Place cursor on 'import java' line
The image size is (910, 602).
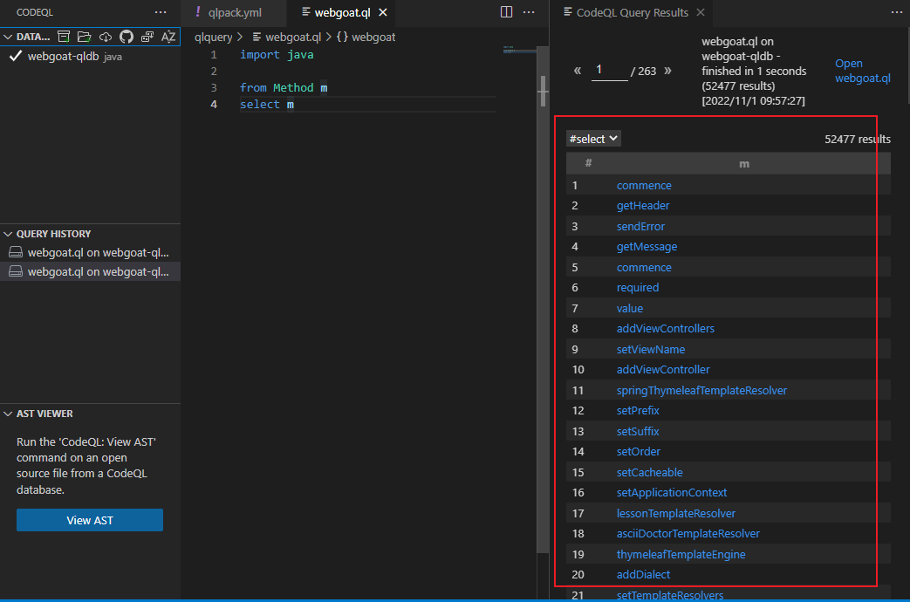click(277, 55)
